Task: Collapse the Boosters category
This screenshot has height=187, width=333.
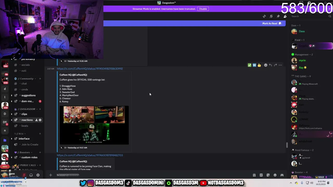Action: (23, 152)
